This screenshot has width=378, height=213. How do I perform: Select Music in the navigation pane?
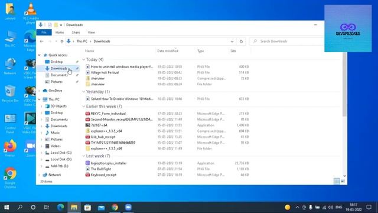pos(55,133)
